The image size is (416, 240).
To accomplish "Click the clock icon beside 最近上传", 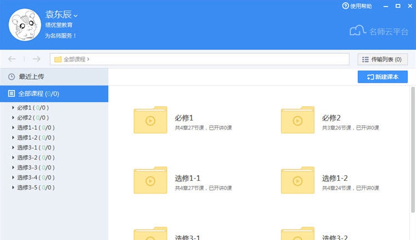I will [12, 77].
